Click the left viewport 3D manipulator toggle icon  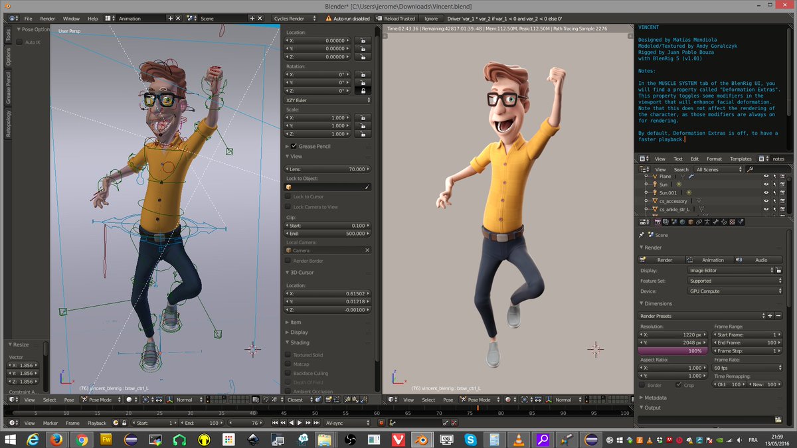[x=169, y=400]
